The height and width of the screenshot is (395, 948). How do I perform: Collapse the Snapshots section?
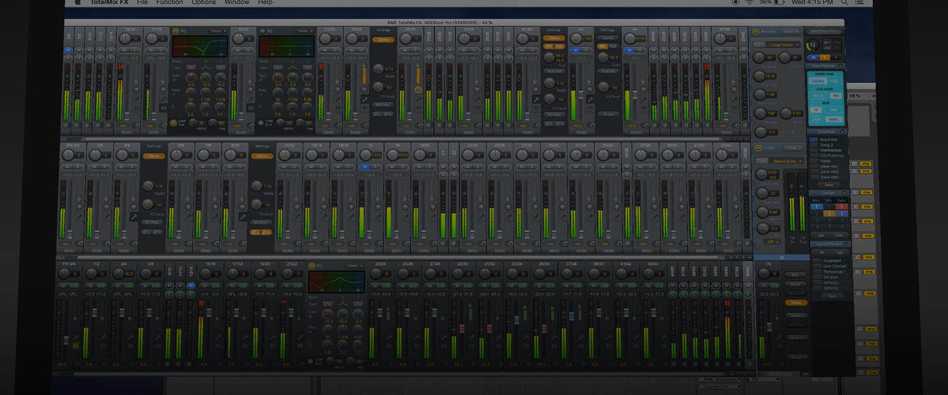843,132
